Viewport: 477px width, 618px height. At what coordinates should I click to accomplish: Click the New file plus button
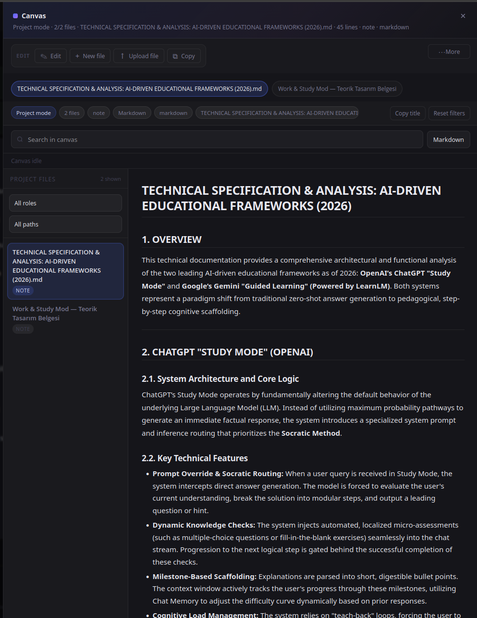pos(90,56)
